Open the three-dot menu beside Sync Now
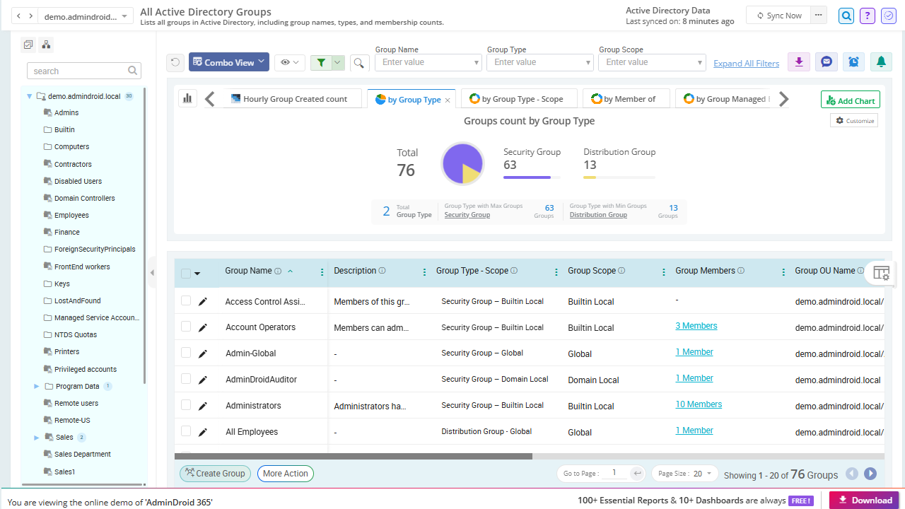Viewport: 905px width, 509px height. coord(819,15)
